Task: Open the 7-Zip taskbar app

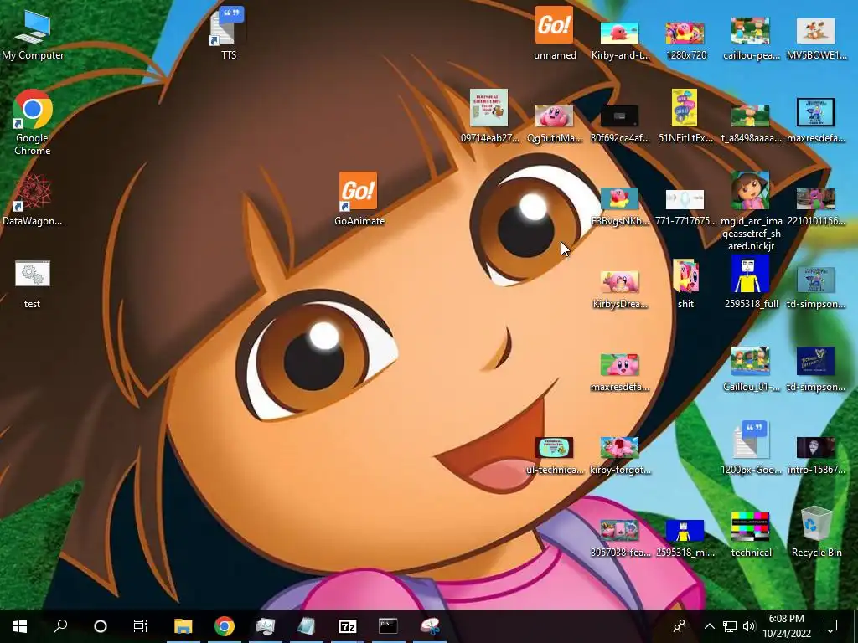Action: 348,626
